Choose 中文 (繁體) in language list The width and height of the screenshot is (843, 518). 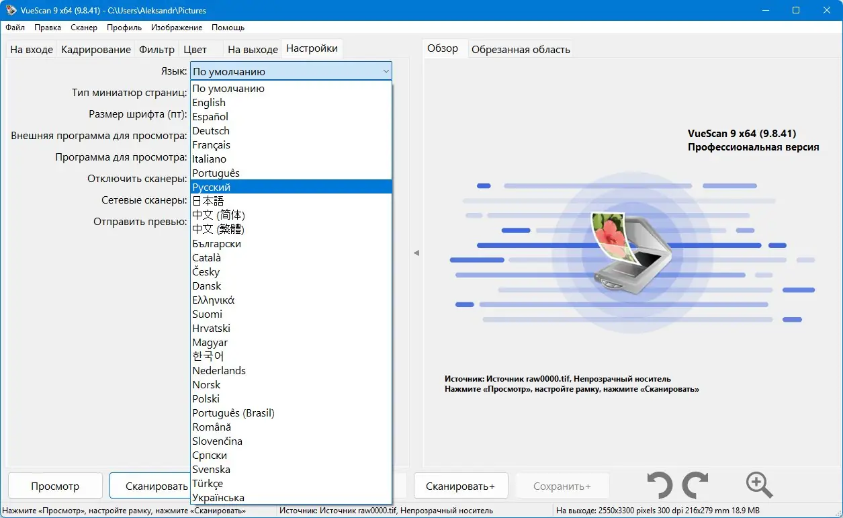[x=291, y=229]
